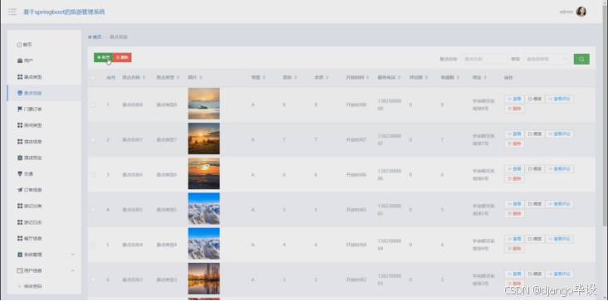Open the snowy mountain thumbnail in row 景点名称5
Image resolution: width=608 pixels, height=301 pixels.
coord(204,208)
